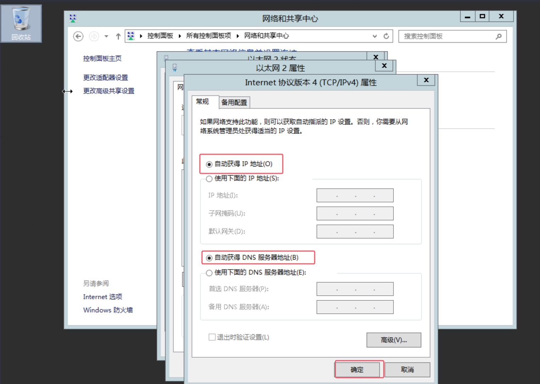Expand the chevron before 控制面板
Viewport: 540px width, 384px height.
click(x=141, y=36)
